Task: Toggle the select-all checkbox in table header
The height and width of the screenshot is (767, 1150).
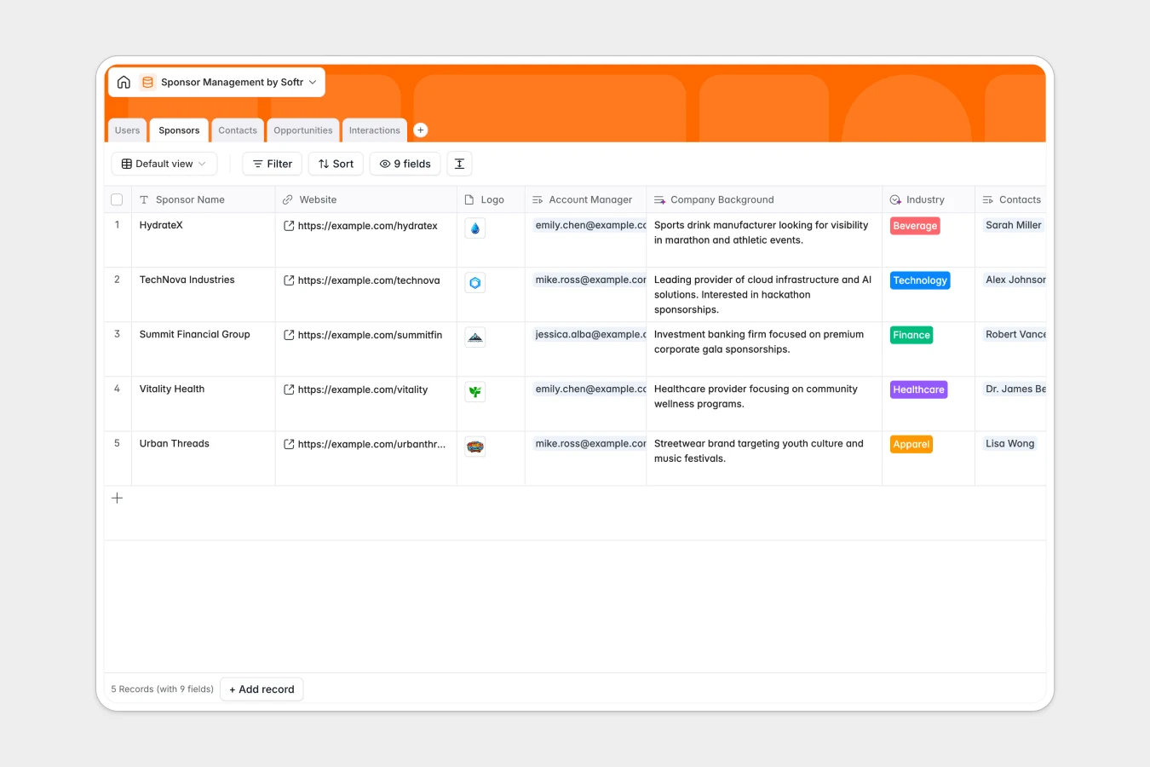Action: coord(117,199)
